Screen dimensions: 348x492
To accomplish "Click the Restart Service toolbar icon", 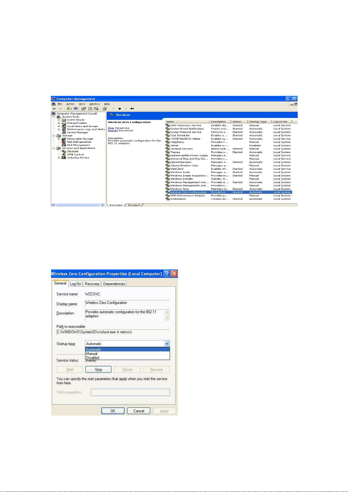I will click(132, 109).
